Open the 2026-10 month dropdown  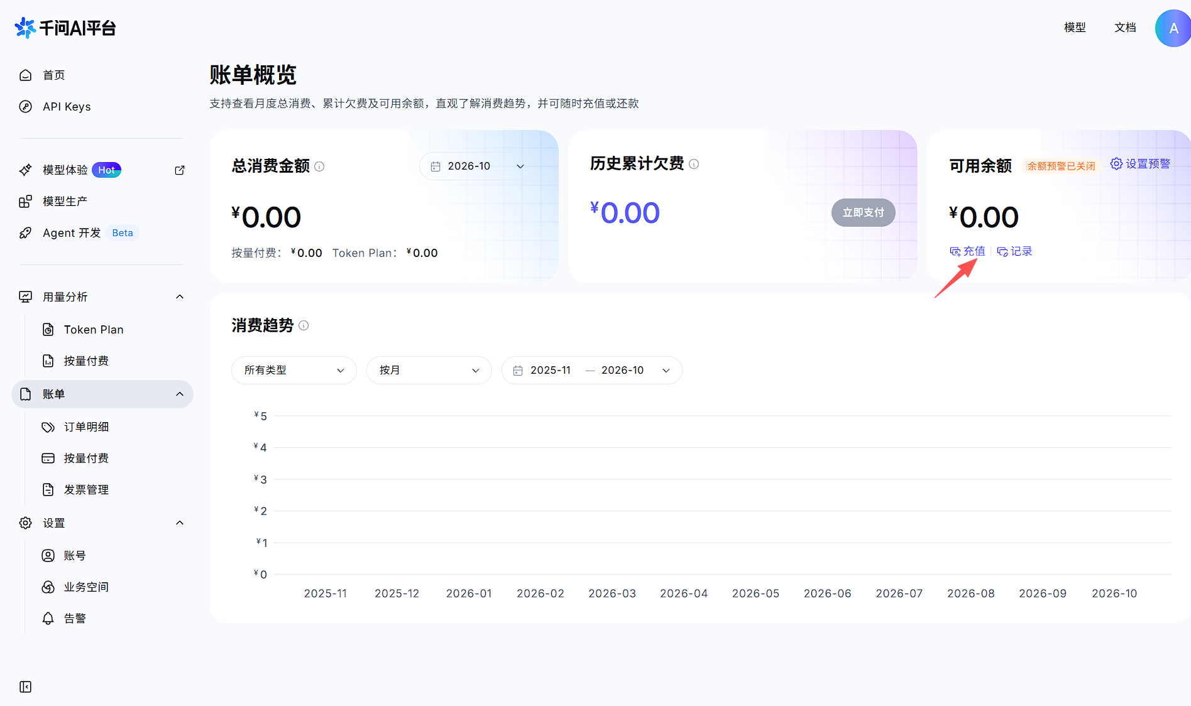point(478,166)
